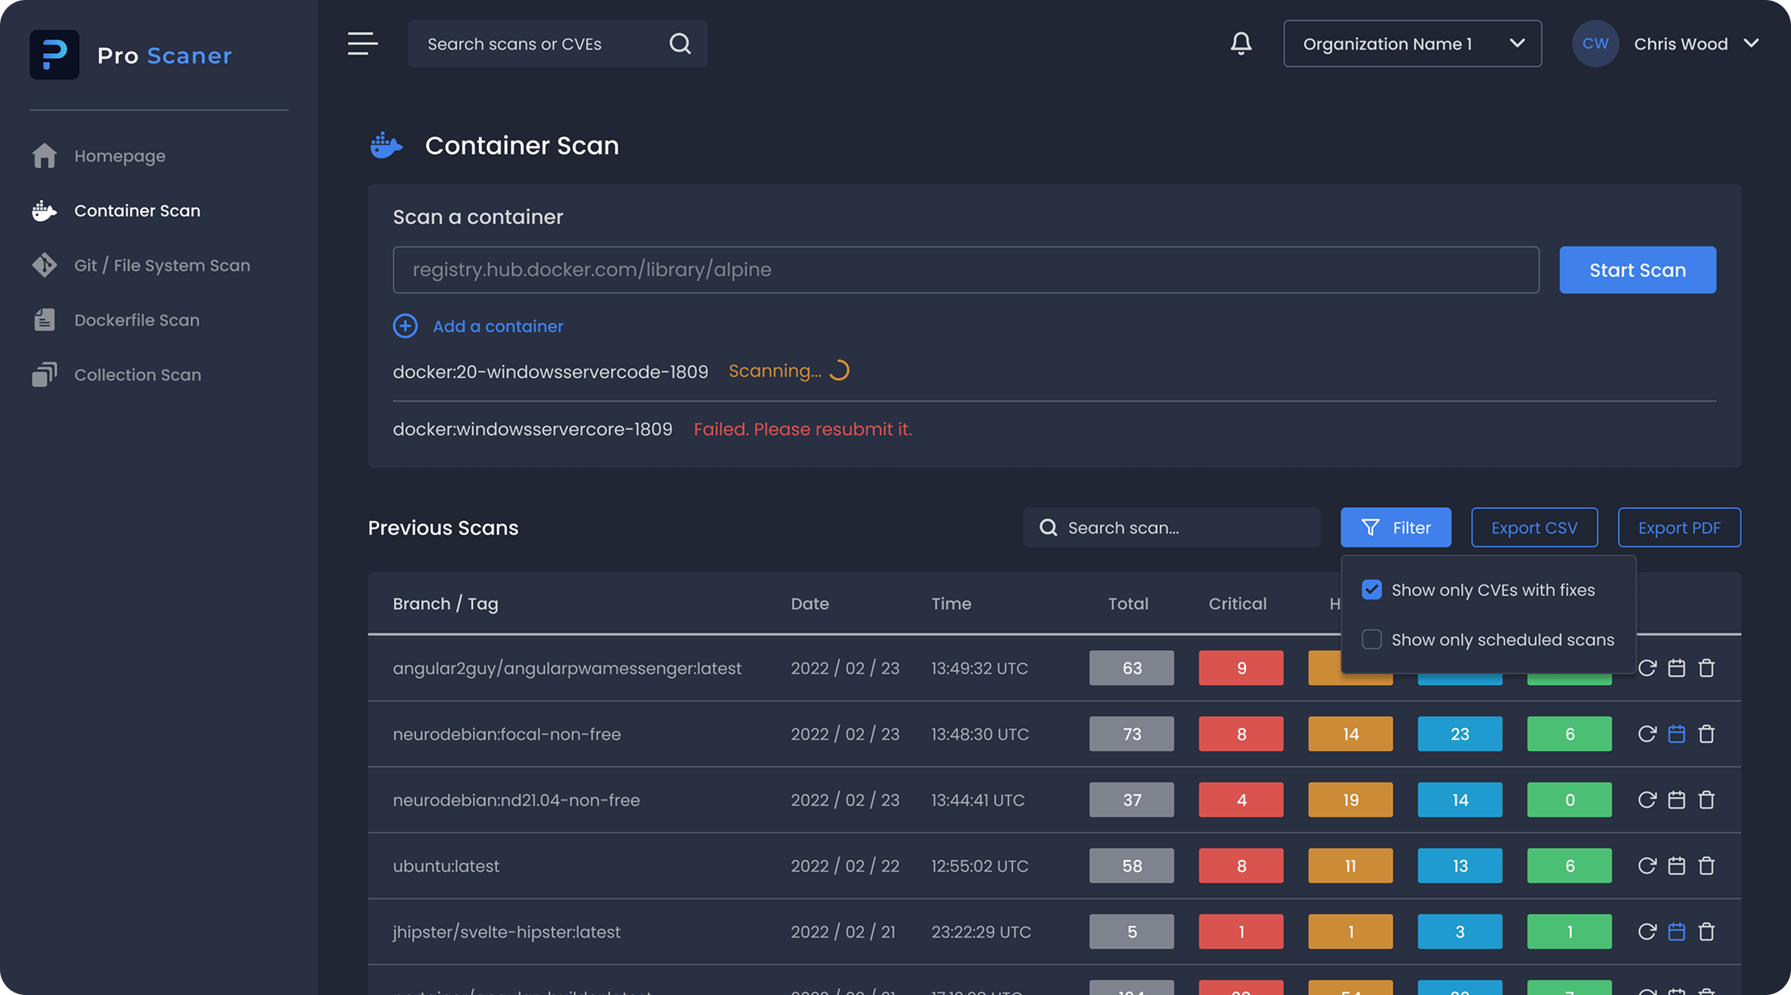Open ubuntu:latest scan entry
The image size is (1791, 995).
click(x=446, y=866)
